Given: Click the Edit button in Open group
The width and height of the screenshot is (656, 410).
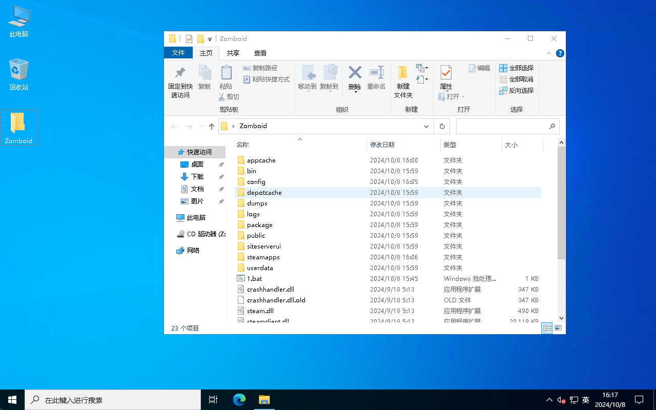Looking at the screenshot, I should (x=479, y=68).
